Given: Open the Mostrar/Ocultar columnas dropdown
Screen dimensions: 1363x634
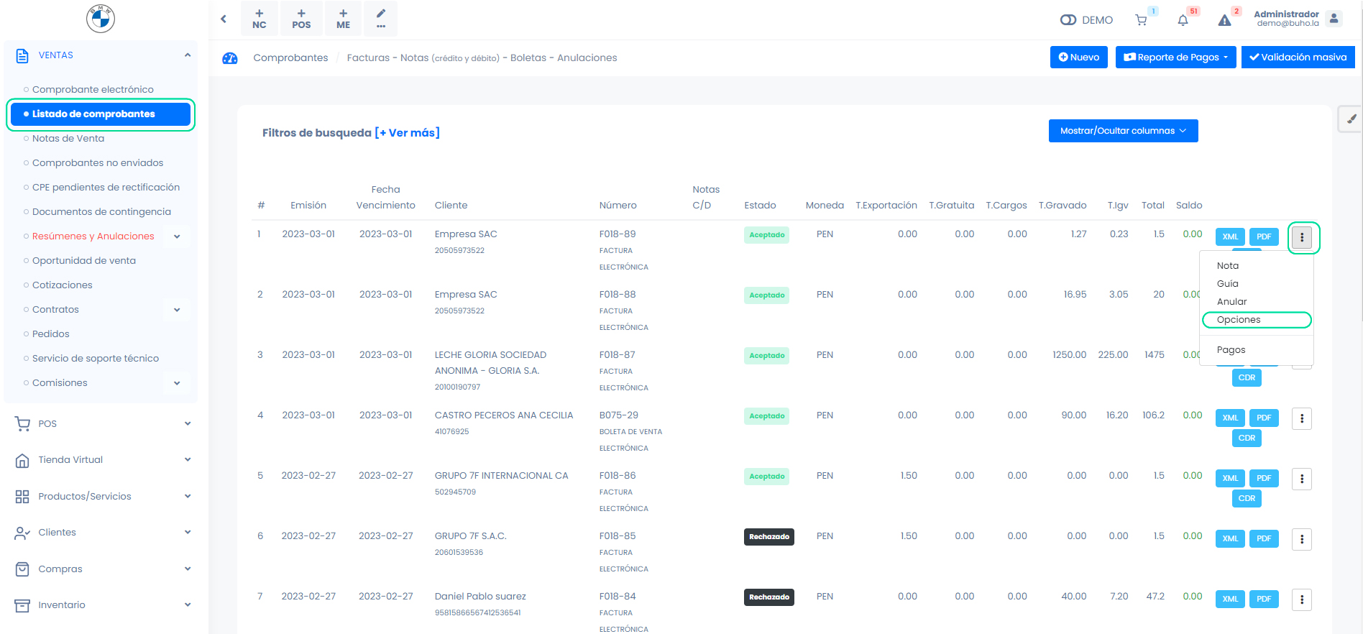Looking at the screenshot, I should [x=1123, y=131].
